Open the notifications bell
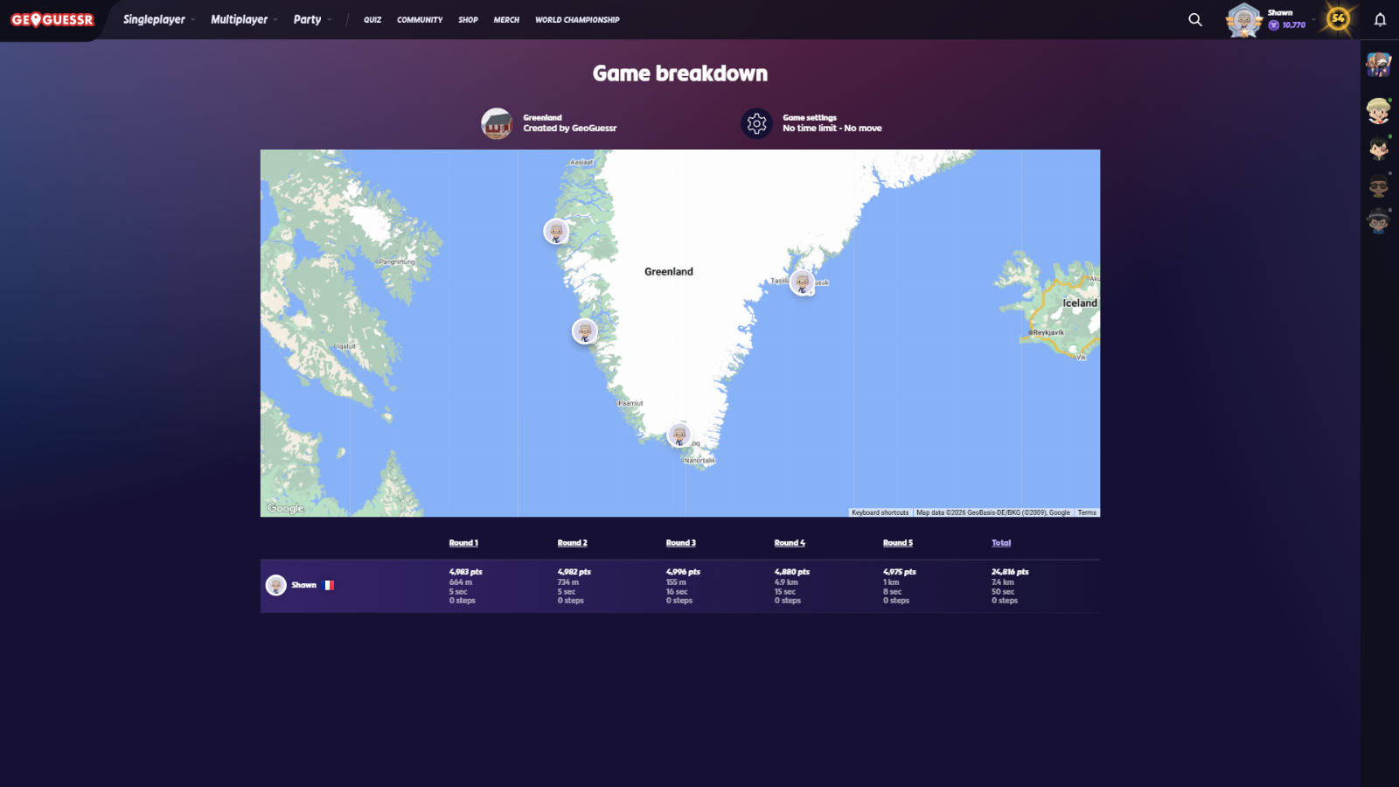The image size is (1399, 787). (x=1380, y=19)
